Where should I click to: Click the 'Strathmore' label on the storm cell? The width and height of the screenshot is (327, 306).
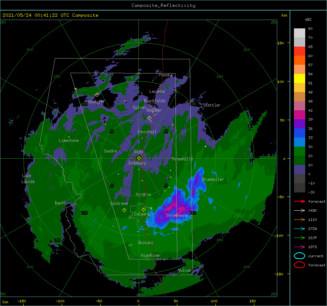point(177,215)
